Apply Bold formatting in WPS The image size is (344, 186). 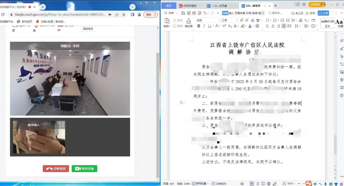199,26
